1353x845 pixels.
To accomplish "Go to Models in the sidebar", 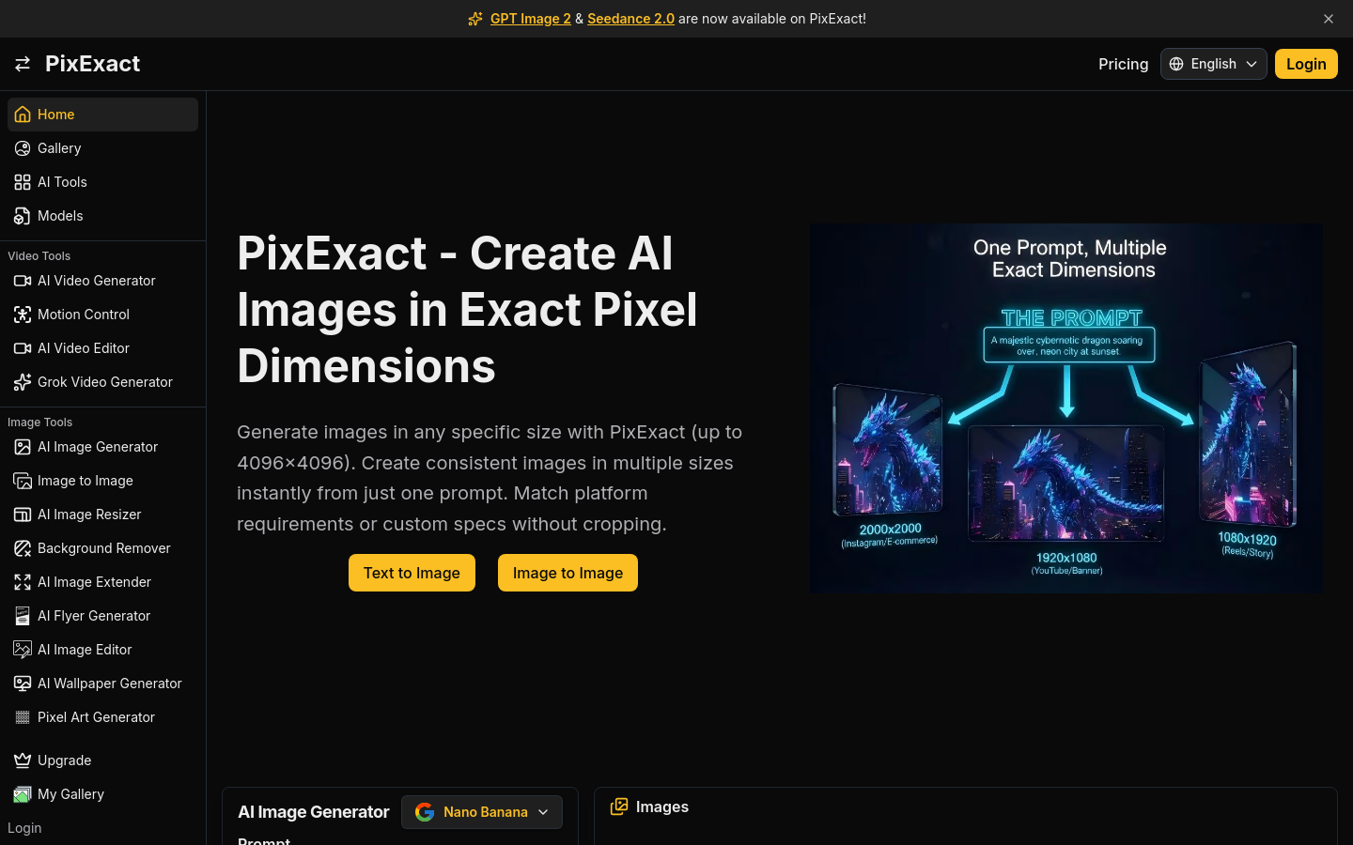I will tap(102, 216).
